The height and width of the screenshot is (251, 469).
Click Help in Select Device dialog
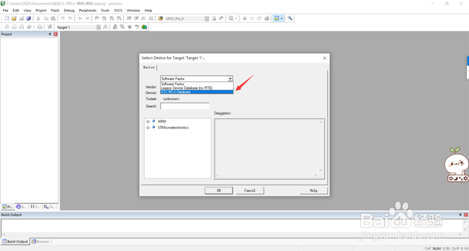click(x=313, y=190)
